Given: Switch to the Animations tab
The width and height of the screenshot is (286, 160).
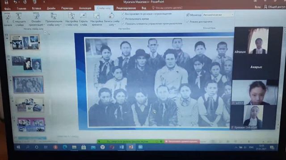Looking at the screenshot, I should [x=85, y=8].
